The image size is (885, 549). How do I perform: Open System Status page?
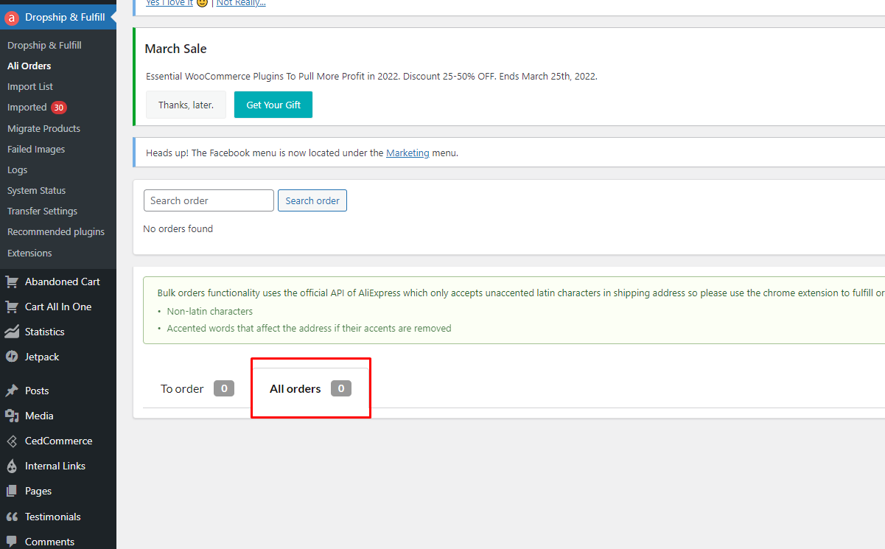click(36, 190)
